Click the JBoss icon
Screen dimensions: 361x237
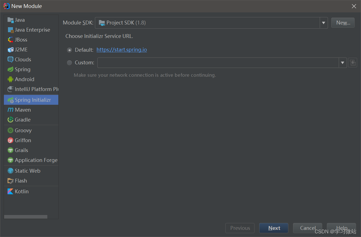click(10, 40)
